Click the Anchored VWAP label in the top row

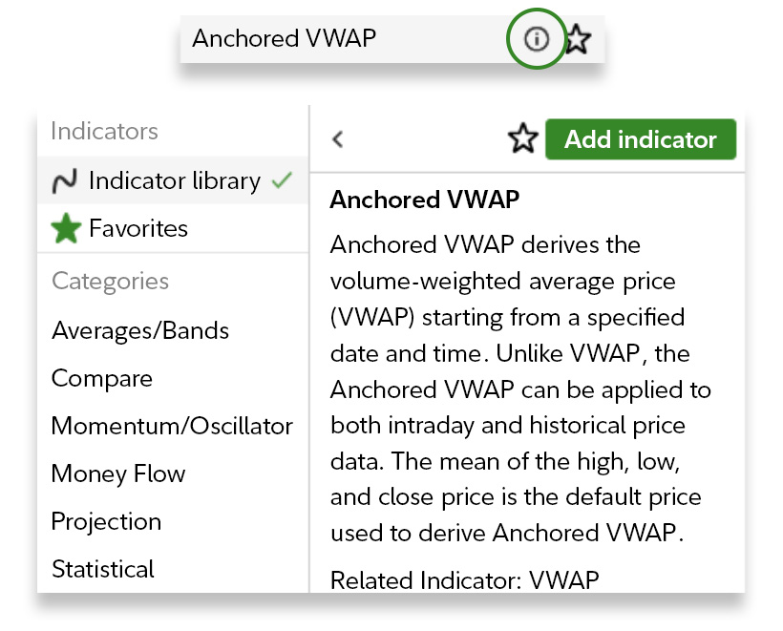point(284,38)
